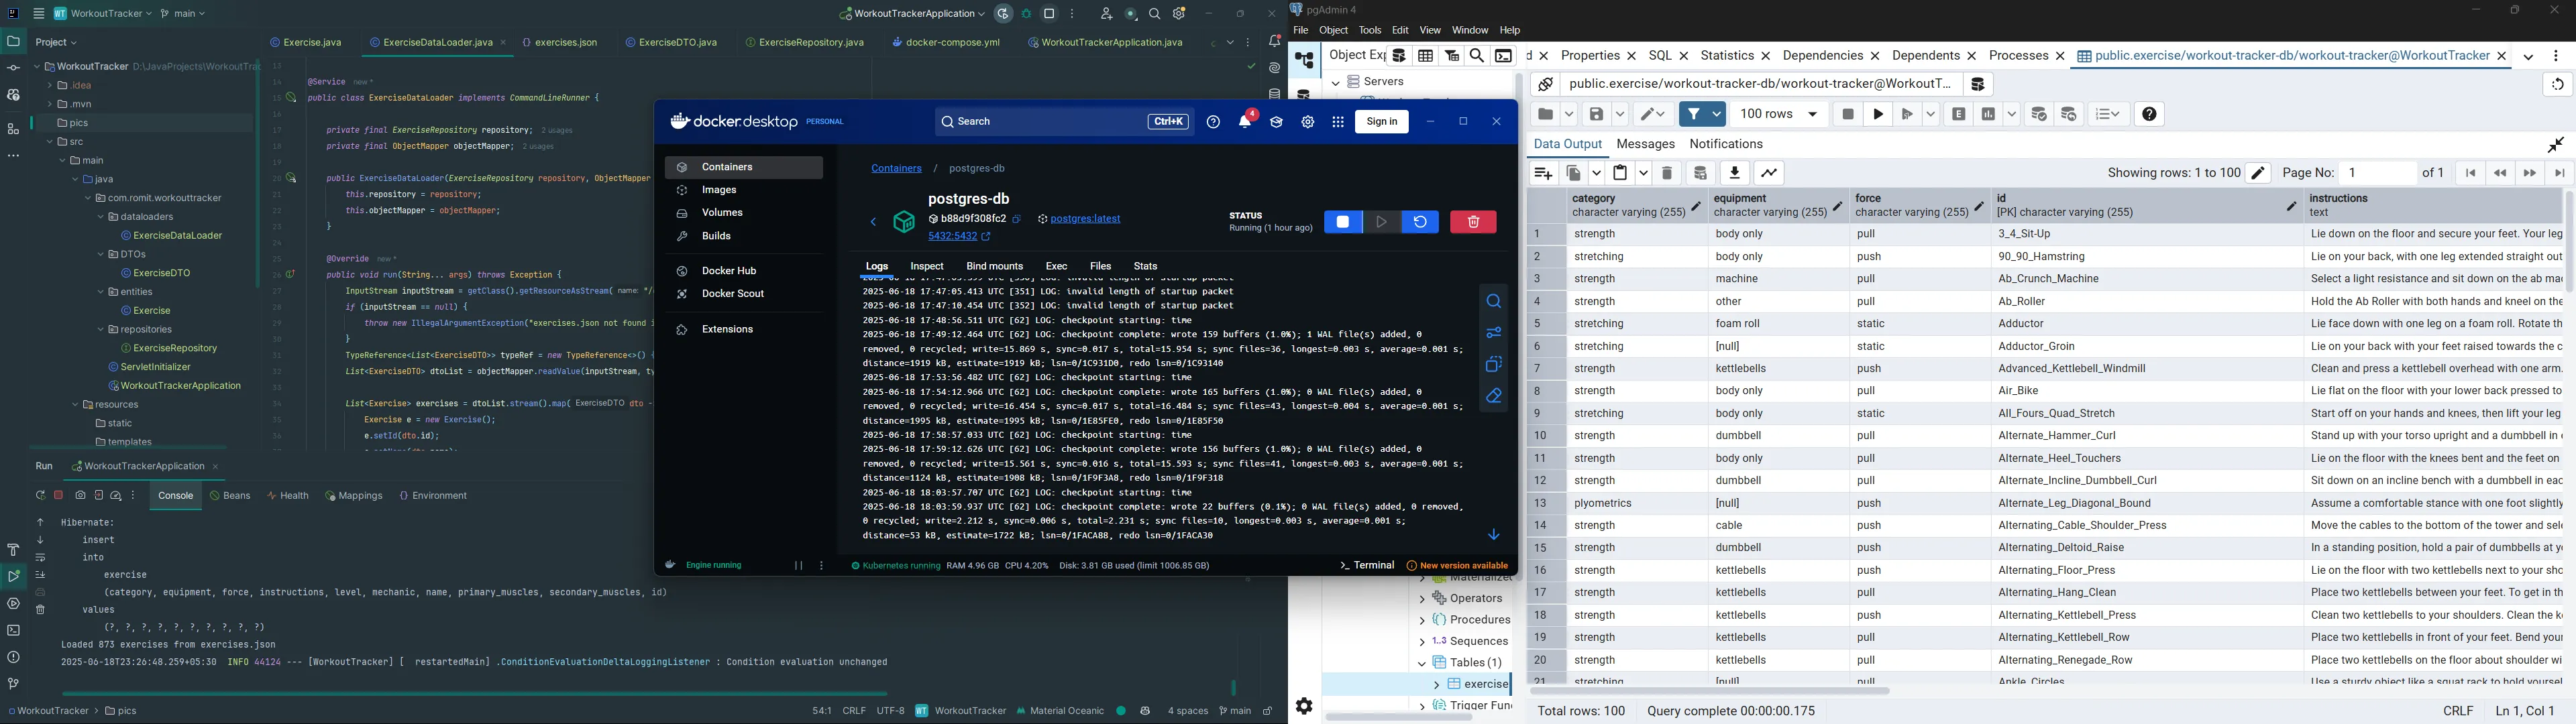Open the filter options dropdown arrow in pgAdmin

tap(1716, 114)
